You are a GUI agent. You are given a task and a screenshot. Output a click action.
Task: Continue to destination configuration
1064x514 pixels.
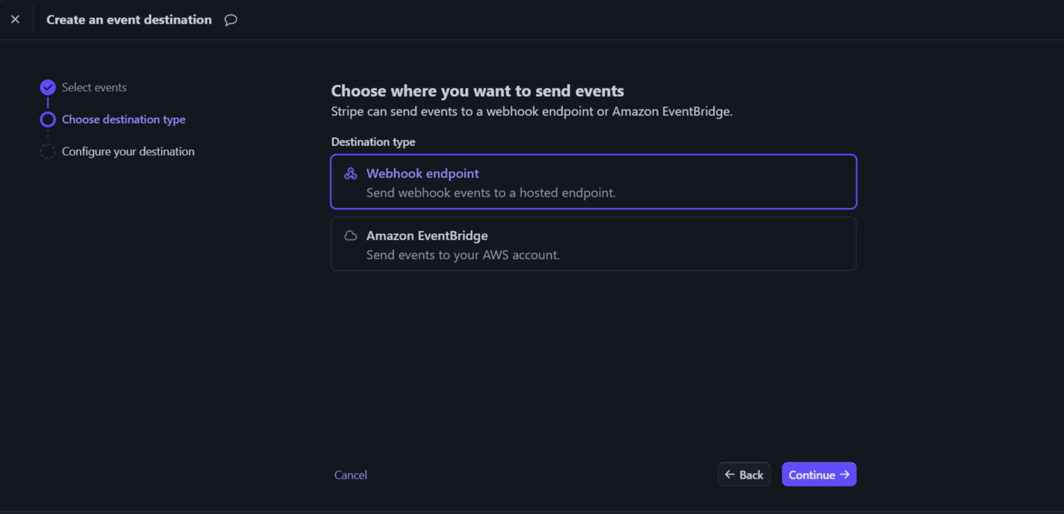pyautogui.click(x=819, y=474)
